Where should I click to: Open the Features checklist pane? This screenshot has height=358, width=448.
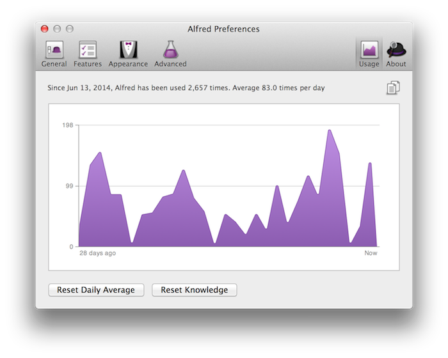(88, 54)
